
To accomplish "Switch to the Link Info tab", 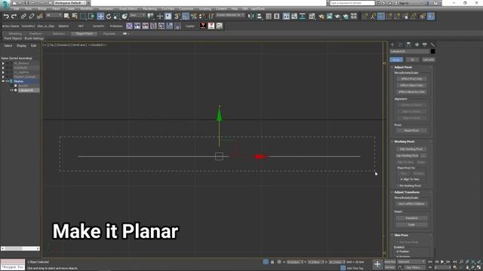I will point(429,59).
